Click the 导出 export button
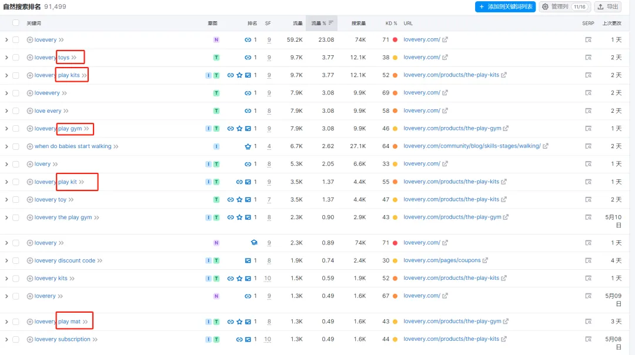Screen dimensions: 635x355 click(608, 7)
